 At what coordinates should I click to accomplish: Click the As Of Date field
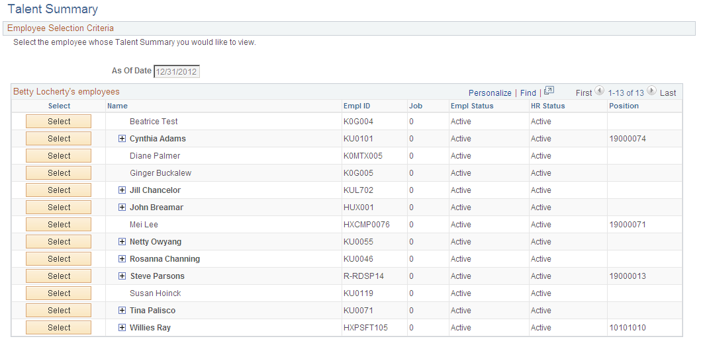click(177, 71)
